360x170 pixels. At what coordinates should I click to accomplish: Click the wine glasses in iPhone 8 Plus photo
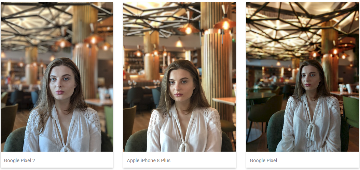point(132,83)
